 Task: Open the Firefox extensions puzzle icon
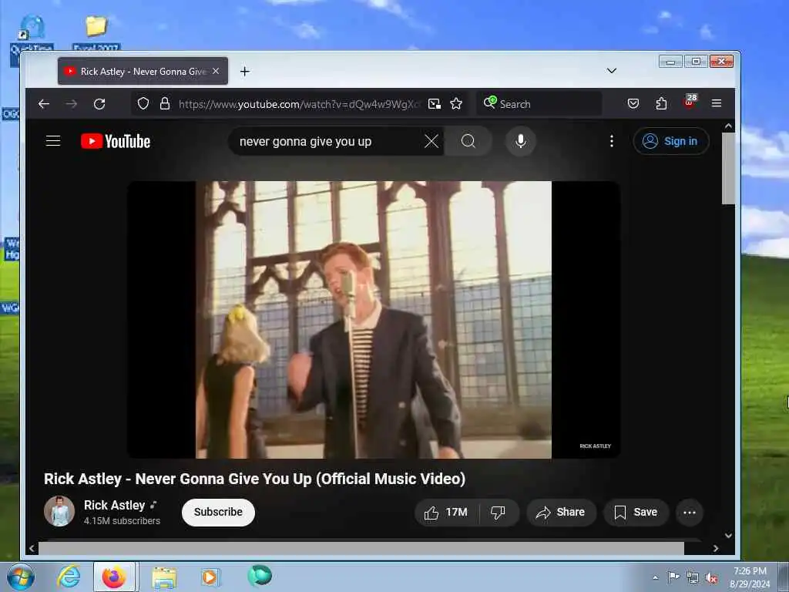(661, 104)
